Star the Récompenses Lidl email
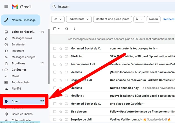Viewport: 175px width, 123px height. click(x=61, y=64)
